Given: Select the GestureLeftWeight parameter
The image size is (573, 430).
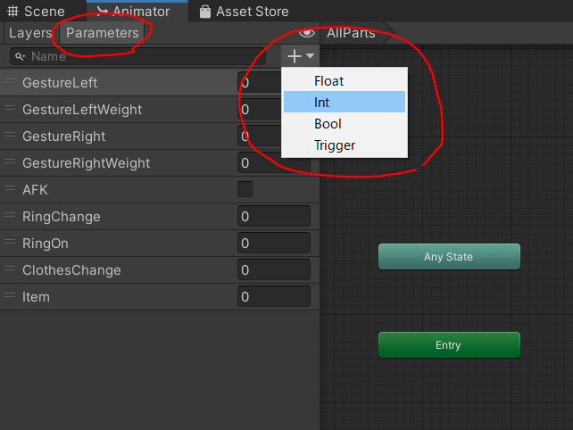Looking at the screenshot, I should pyautogui.click(x=82, y=110).
